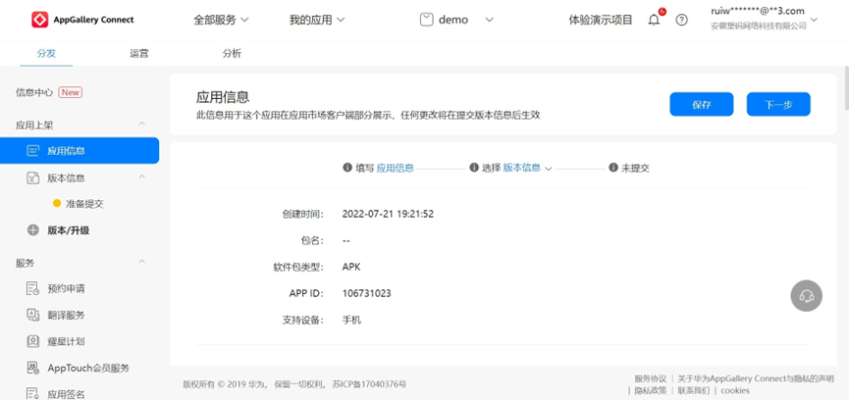Click the AppTouch会员服务 icon
This screenshot has height=400, width=849.
[x=33, y=368]
